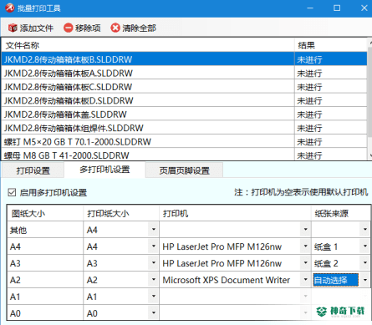Click the 其他 drawing size cell
Image resolution: width=372 pixels, height=325 pixels.
[45, 230]
